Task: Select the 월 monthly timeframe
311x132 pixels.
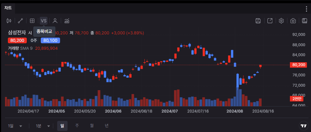Action: pos(92,126)
